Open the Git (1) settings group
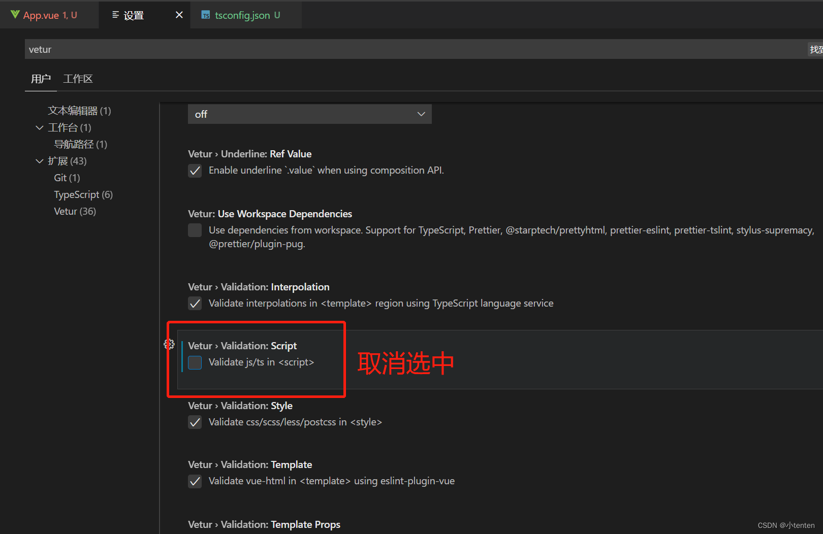The width and height of the screenshot is (823, 534). [x=67, y=178]
